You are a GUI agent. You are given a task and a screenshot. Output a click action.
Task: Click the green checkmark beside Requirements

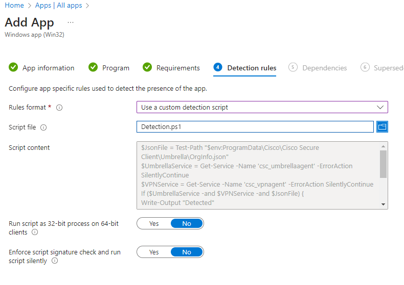pos(147,68)
